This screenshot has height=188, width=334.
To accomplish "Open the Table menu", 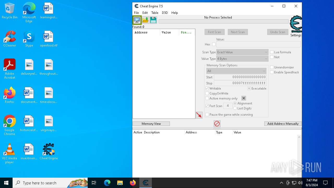I will point(155,13).
